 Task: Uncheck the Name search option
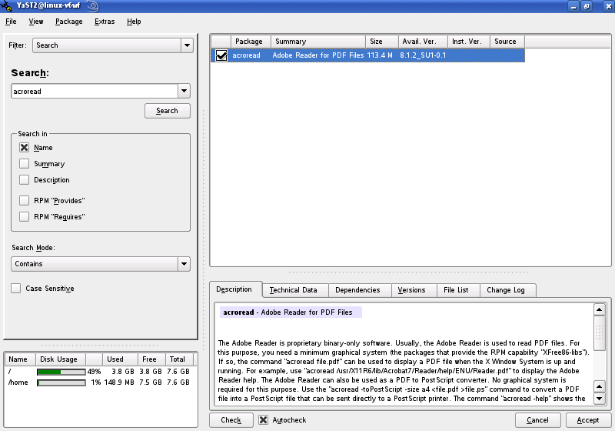pyautogui.click(x=24, y=148)
